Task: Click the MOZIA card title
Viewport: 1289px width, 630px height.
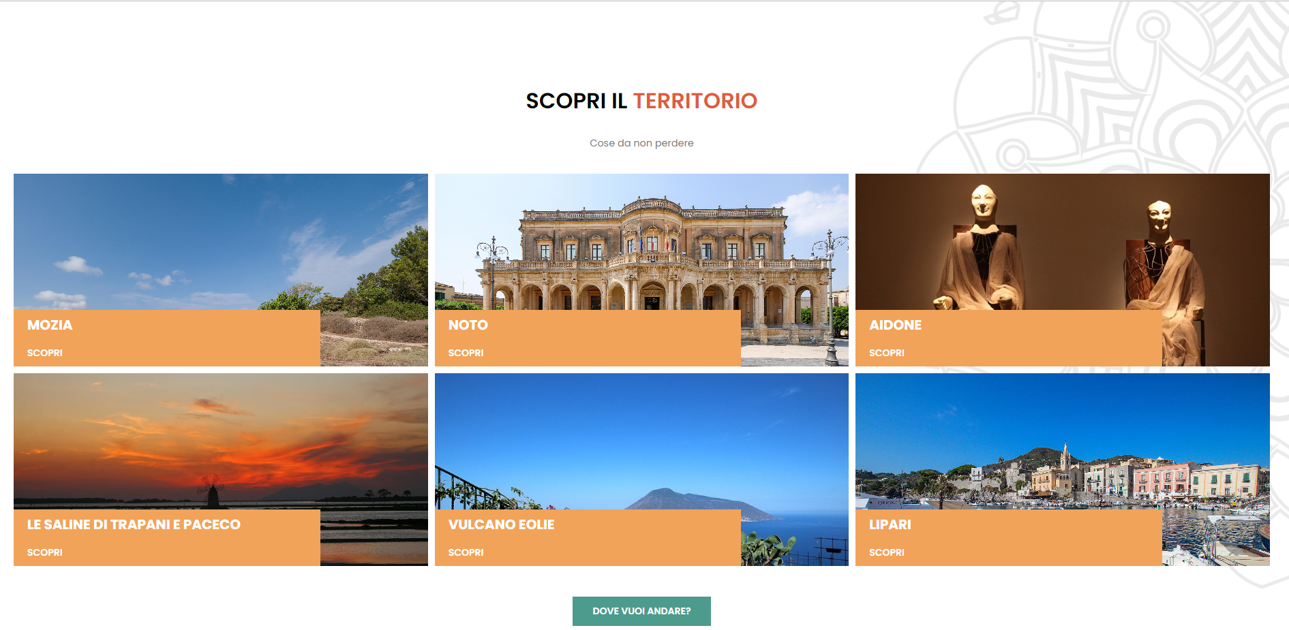Action: pyautogui.click(x=50, y=325)
